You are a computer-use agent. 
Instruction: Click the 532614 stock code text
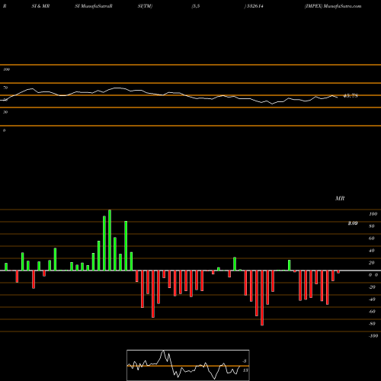[255, 6]
